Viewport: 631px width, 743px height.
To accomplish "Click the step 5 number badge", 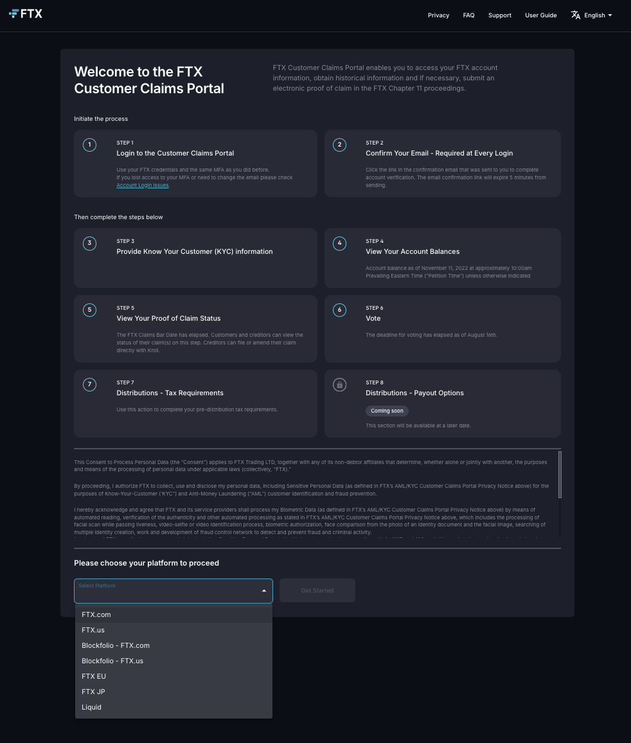I will [x=90, y=310].
